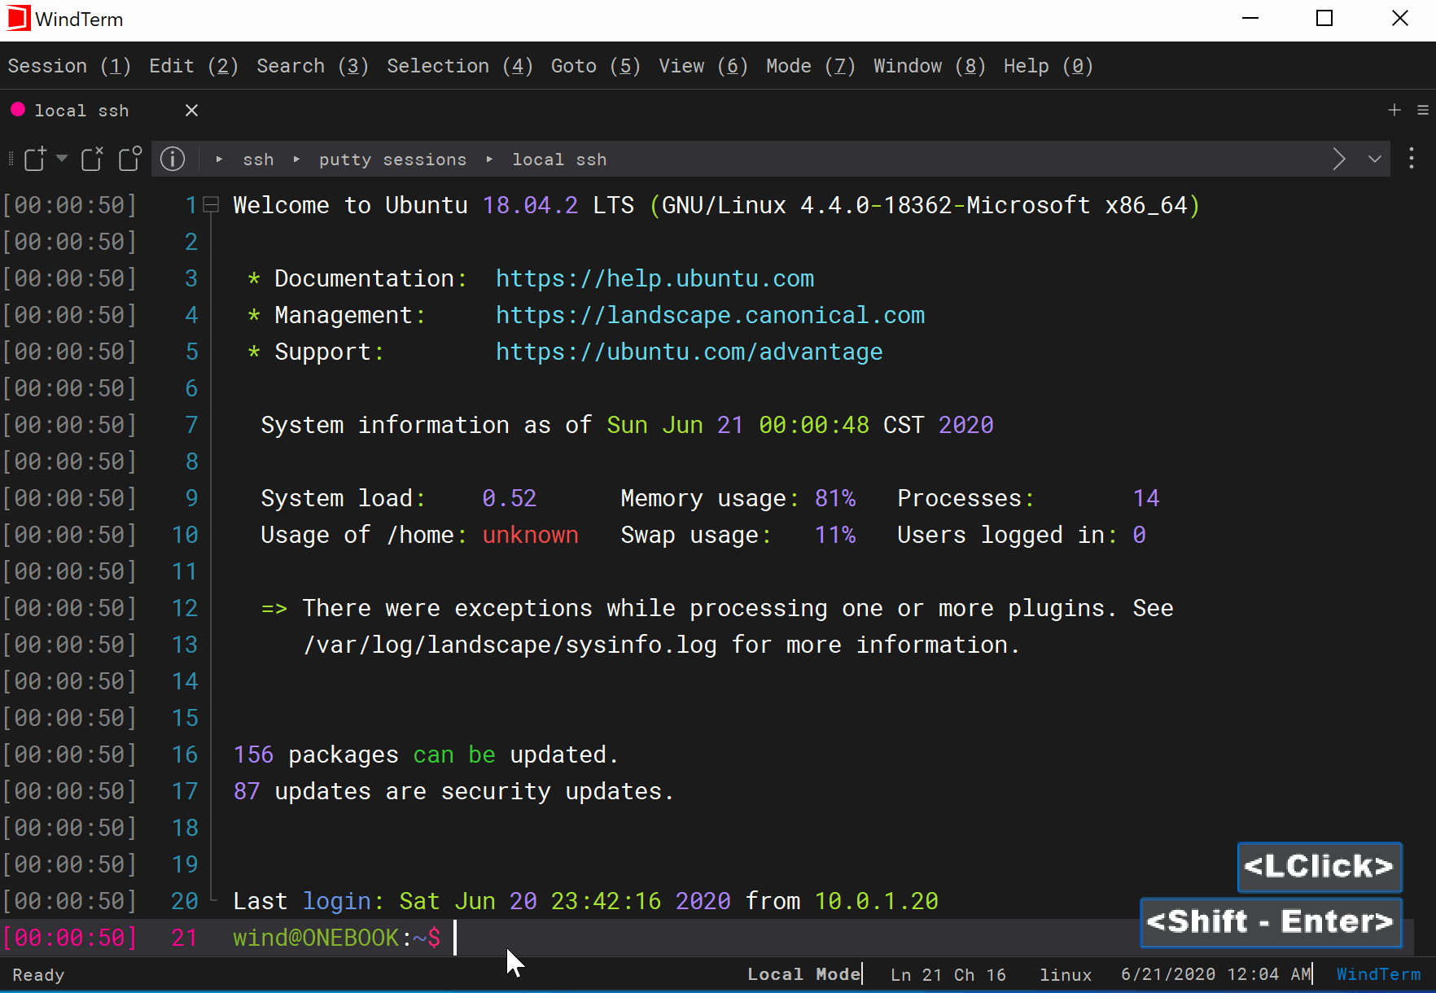Screen dimensions: 1436x993
Task: Expand the arrow before ssh breadcrumb
Action: coord(219,160)
